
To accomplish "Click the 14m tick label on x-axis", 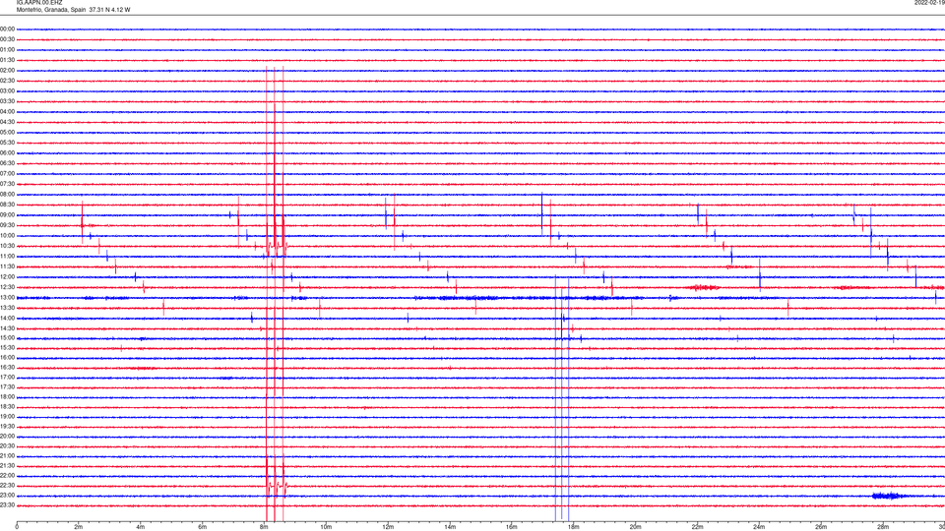I will coord(450,527).
